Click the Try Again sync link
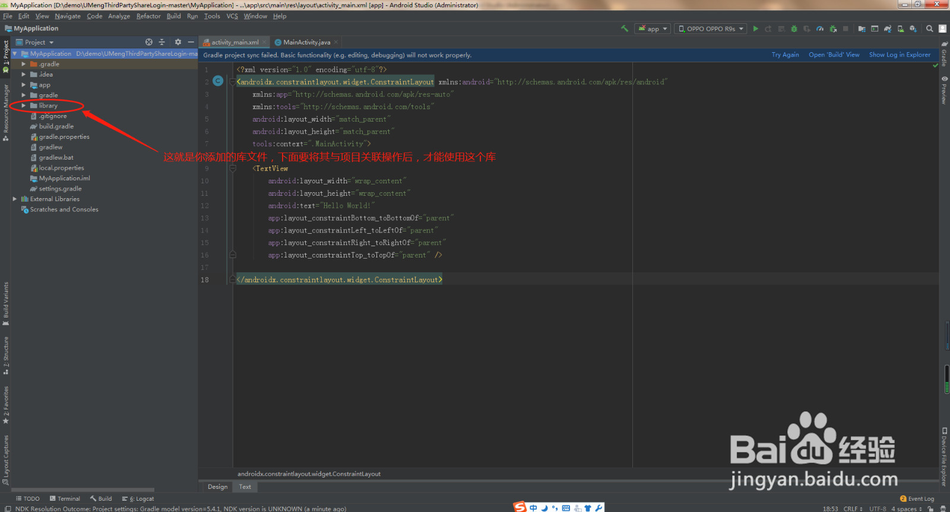950x512 pixels. 785,55
